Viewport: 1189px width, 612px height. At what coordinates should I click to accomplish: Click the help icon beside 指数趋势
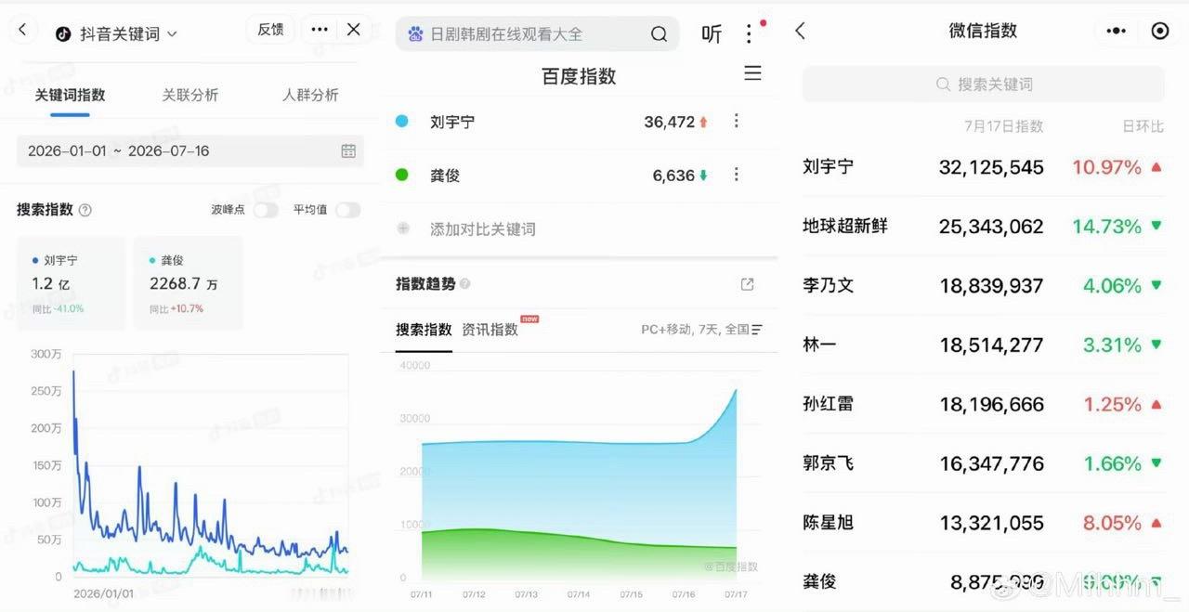click(465, 284)
